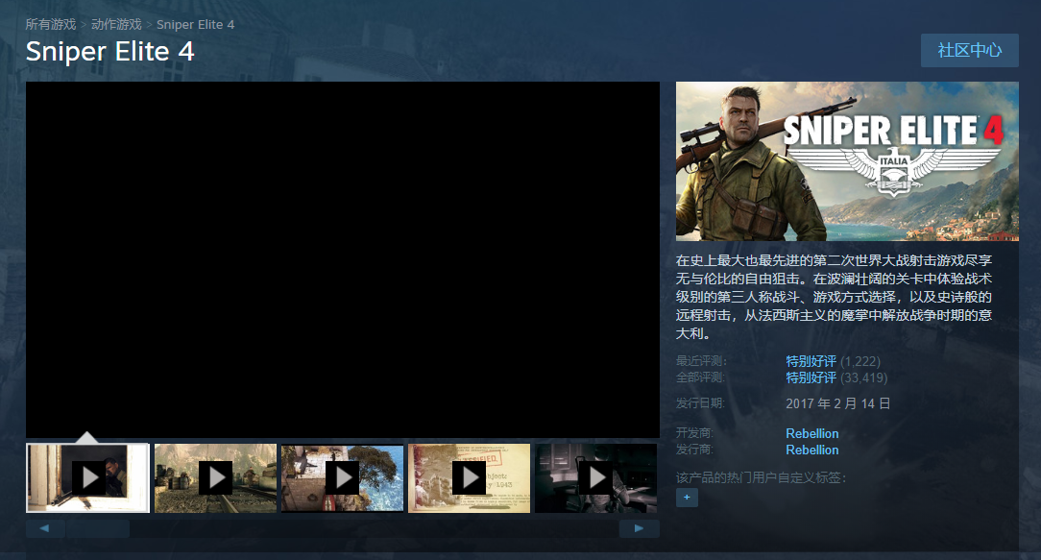Click the Sniper Elite 4 header image
1041x560 pixels.
click(847, 161)
